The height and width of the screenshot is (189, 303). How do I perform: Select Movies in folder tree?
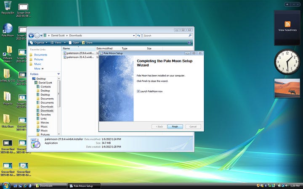pos(45,123)
